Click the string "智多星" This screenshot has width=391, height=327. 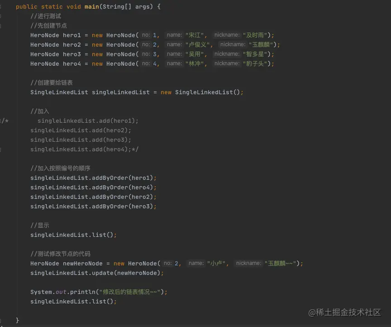coord(255,54)
